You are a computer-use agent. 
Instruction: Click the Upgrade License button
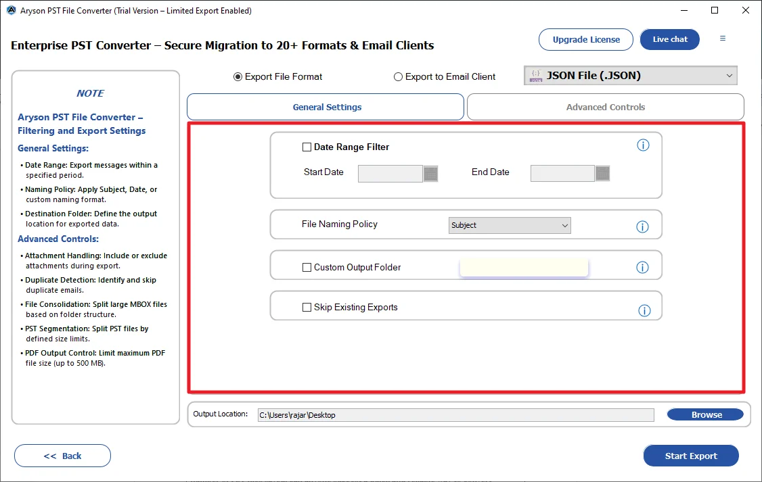585,39
